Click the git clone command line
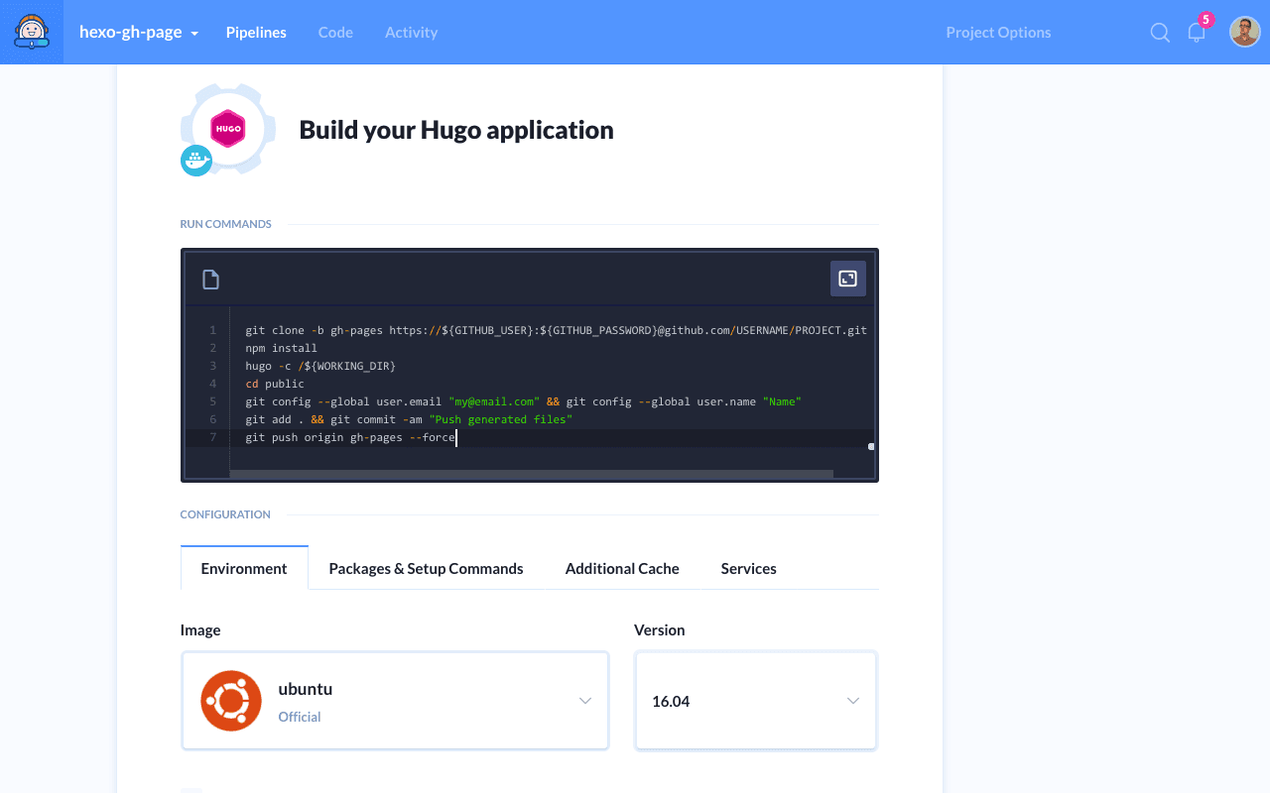The width and height of the screenshot is (1270, 793). pos(556,330)
